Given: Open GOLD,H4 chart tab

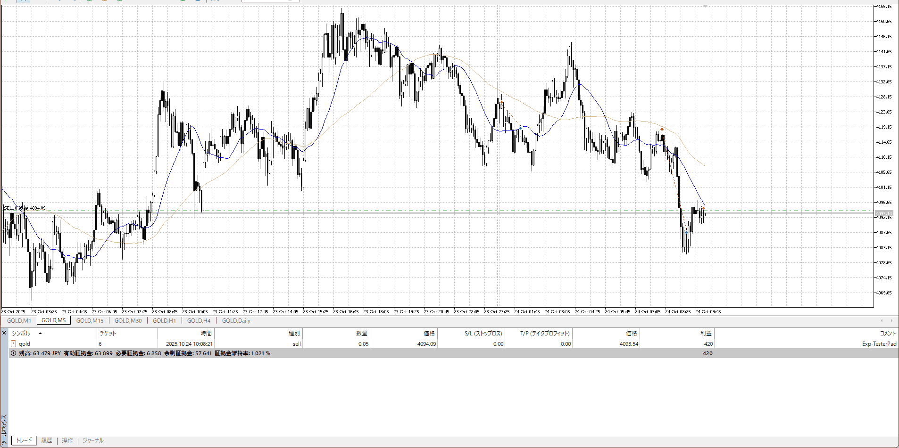Looking at the screenshot, I should click(199, 321).
